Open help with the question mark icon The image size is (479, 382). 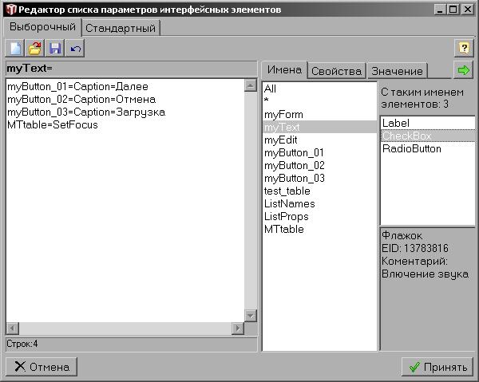pyautogui.click(x=464, y=48)
